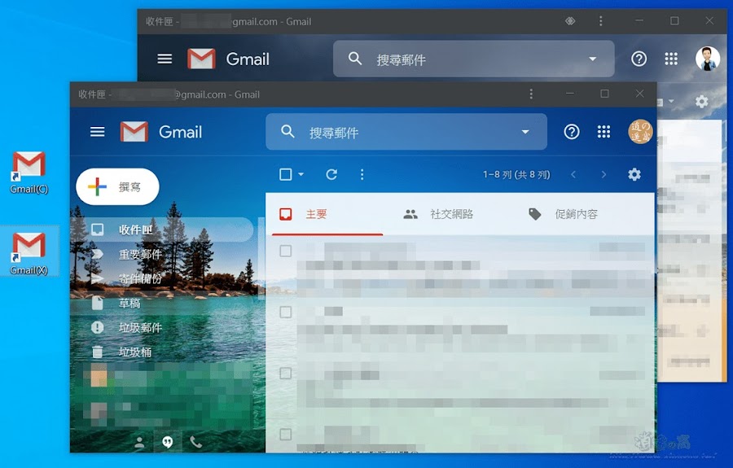
Task: Open settings gear in front Gmail window
Action: 634,175
